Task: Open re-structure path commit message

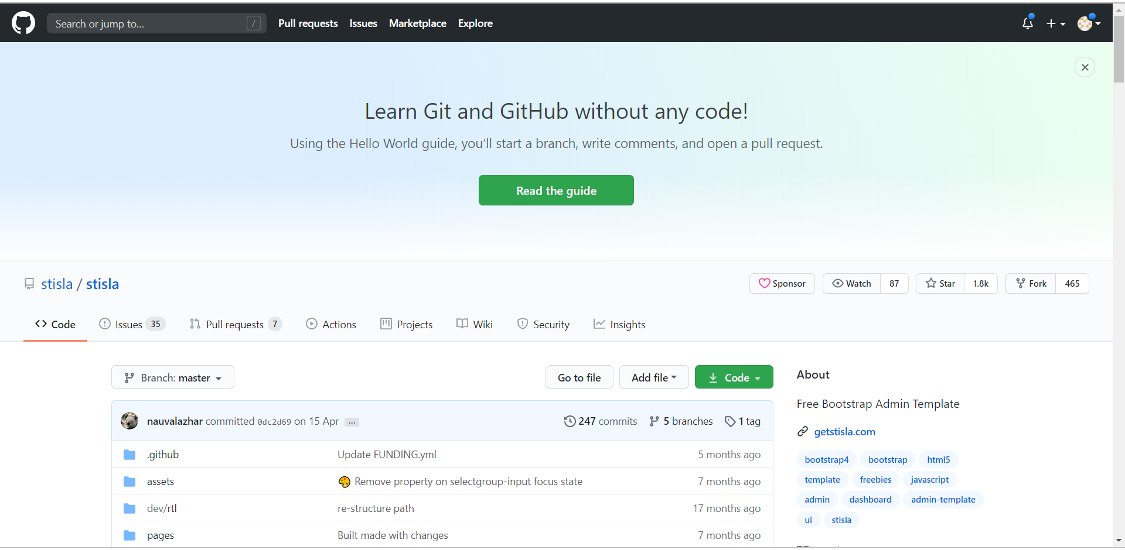Action: click(x=376, y=508)
